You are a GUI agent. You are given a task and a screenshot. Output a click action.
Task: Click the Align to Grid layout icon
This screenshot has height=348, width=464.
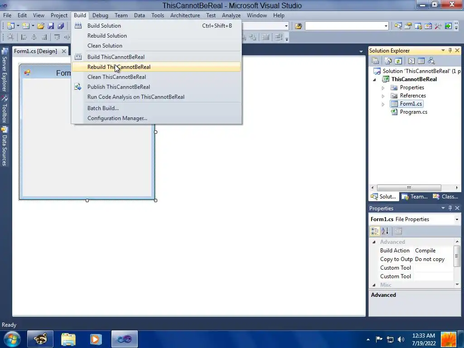[10, 37]
